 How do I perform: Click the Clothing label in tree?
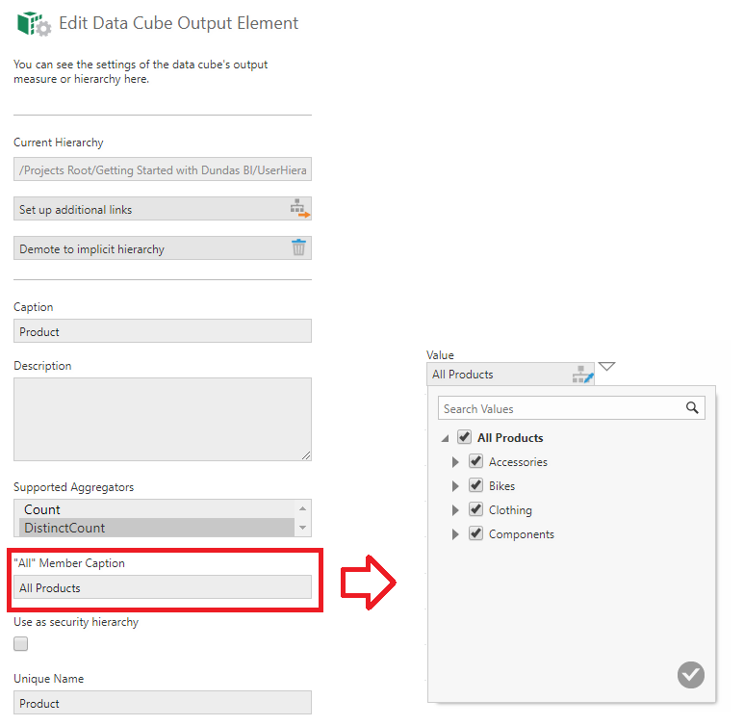tap(510, 510)
